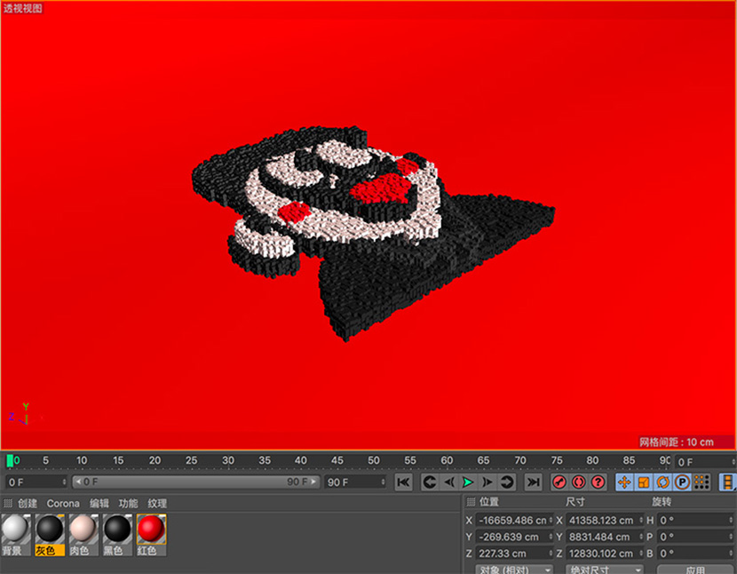Click the size Z 12830.102 cm field
Screen dimensions: 737x574
click(605, 554)
